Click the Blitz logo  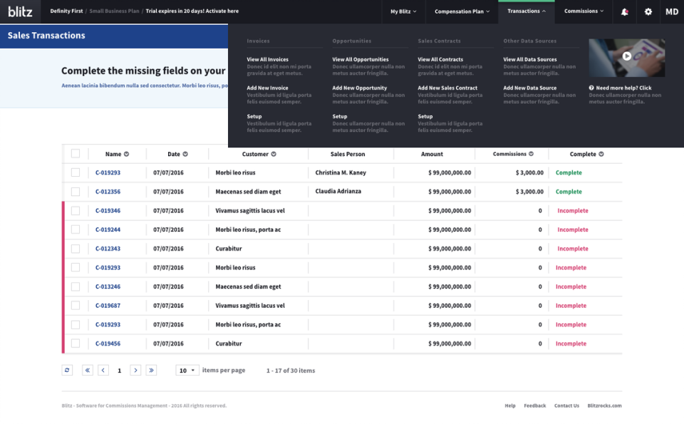pos(20,11)
